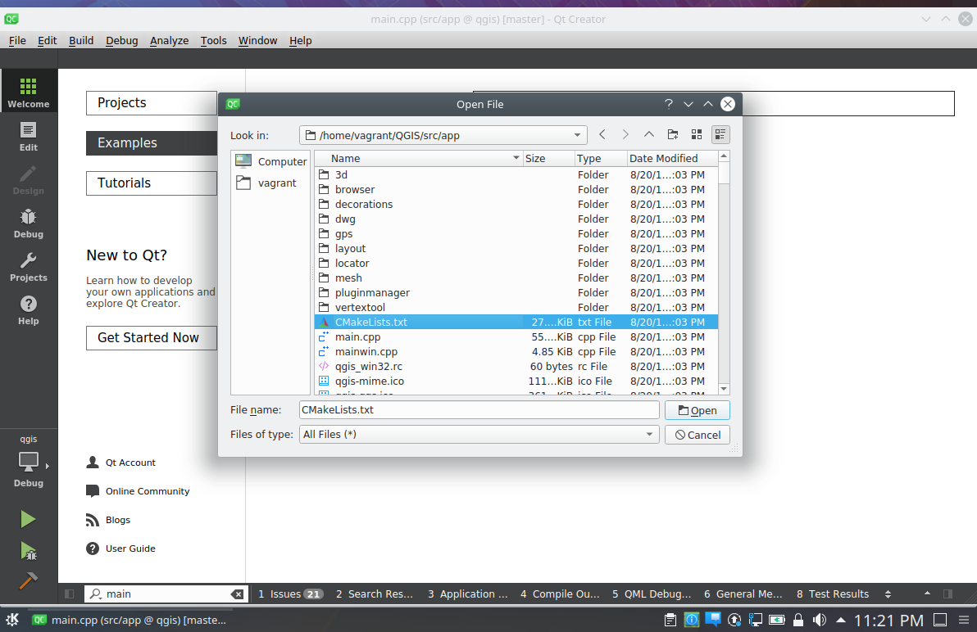
Task: Select vagrant in dialog sidebar
Action: tap(270, 183)
